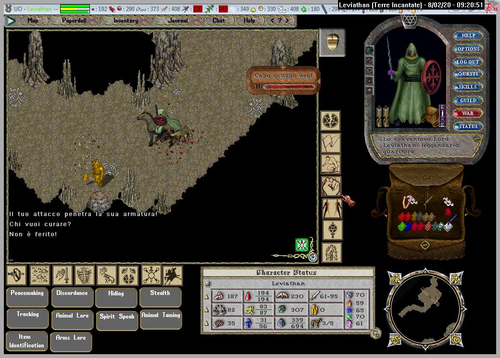Click the mountain landscape spell icon

[40, 275]
